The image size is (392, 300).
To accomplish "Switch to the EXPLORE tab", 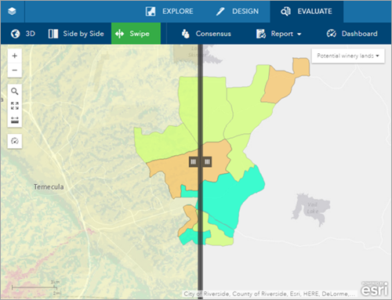I will point(169,11).
